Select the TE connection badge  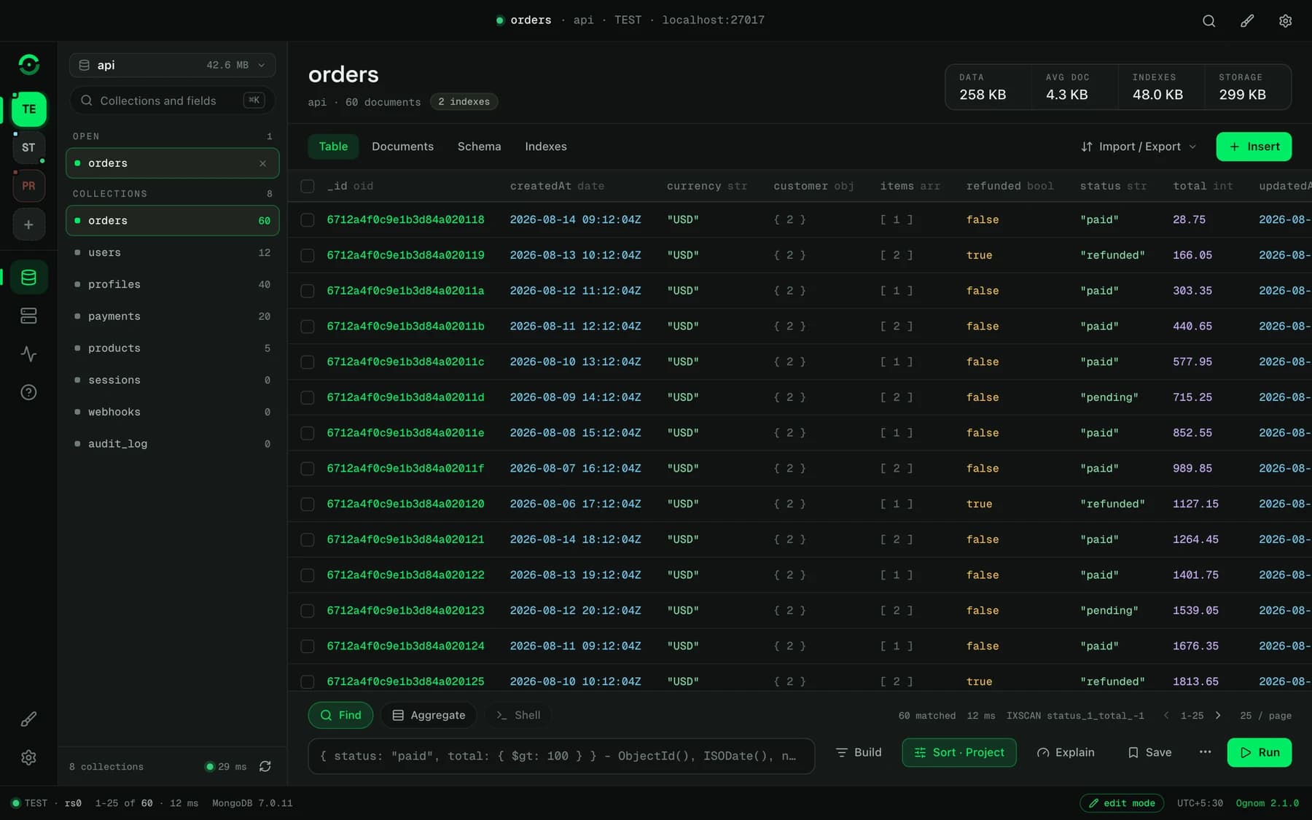pos(28,109)
